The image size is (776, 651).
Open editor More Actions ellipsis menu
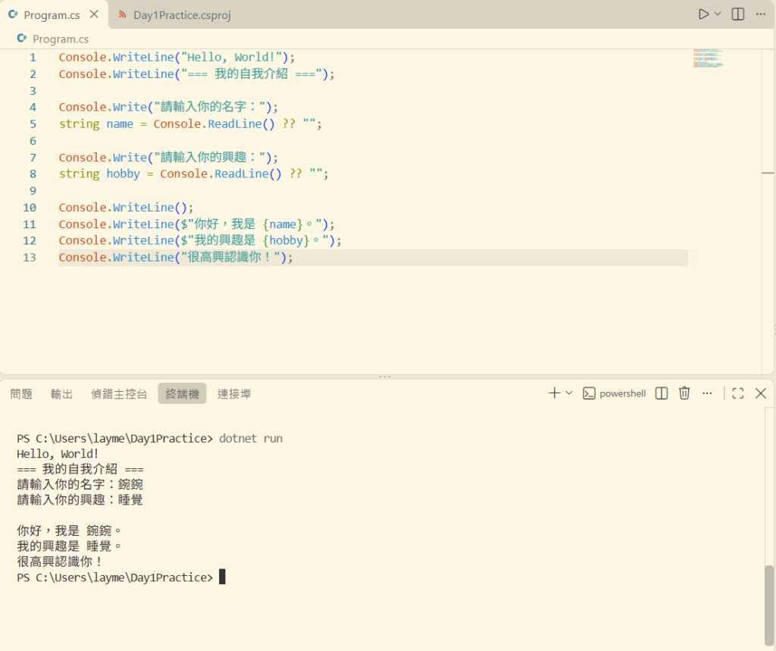click(x=761, y=14)
